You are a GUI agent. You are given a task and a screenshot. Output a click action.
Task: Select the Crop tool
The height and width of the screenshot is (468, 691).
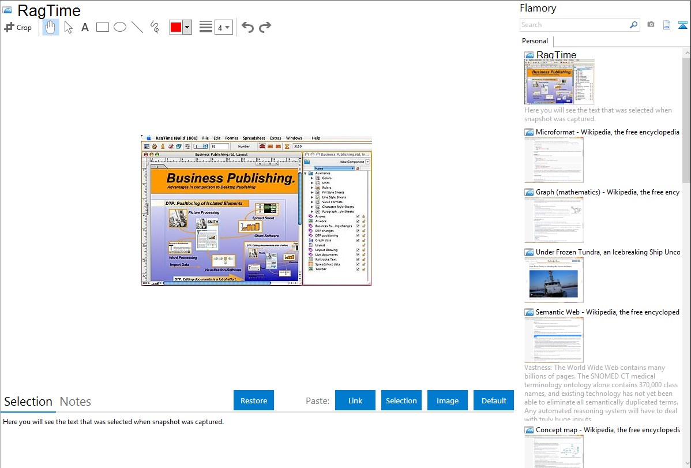tap(18, 27)
